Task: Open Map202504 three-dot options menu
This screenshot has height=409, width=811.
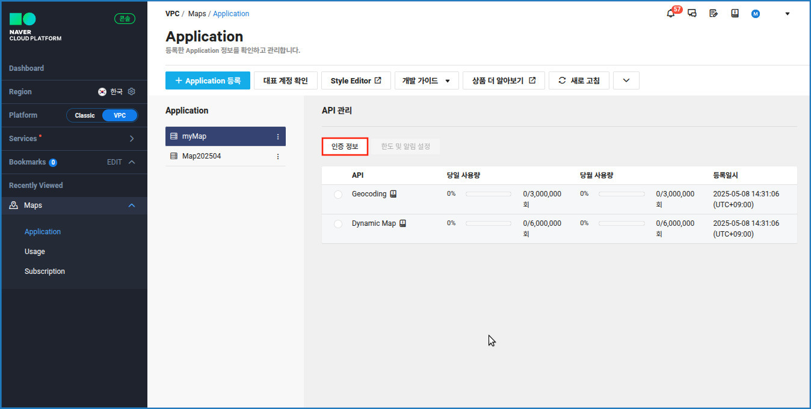Action: (278, 157)
